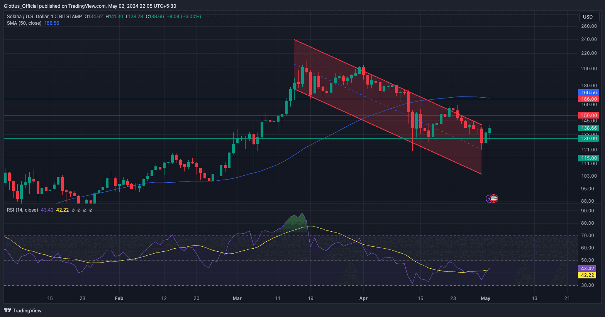The image size is (605, 317).
Task: Click the +4.04 (+3.00%) change value
Action: click(x=184, y=17)
